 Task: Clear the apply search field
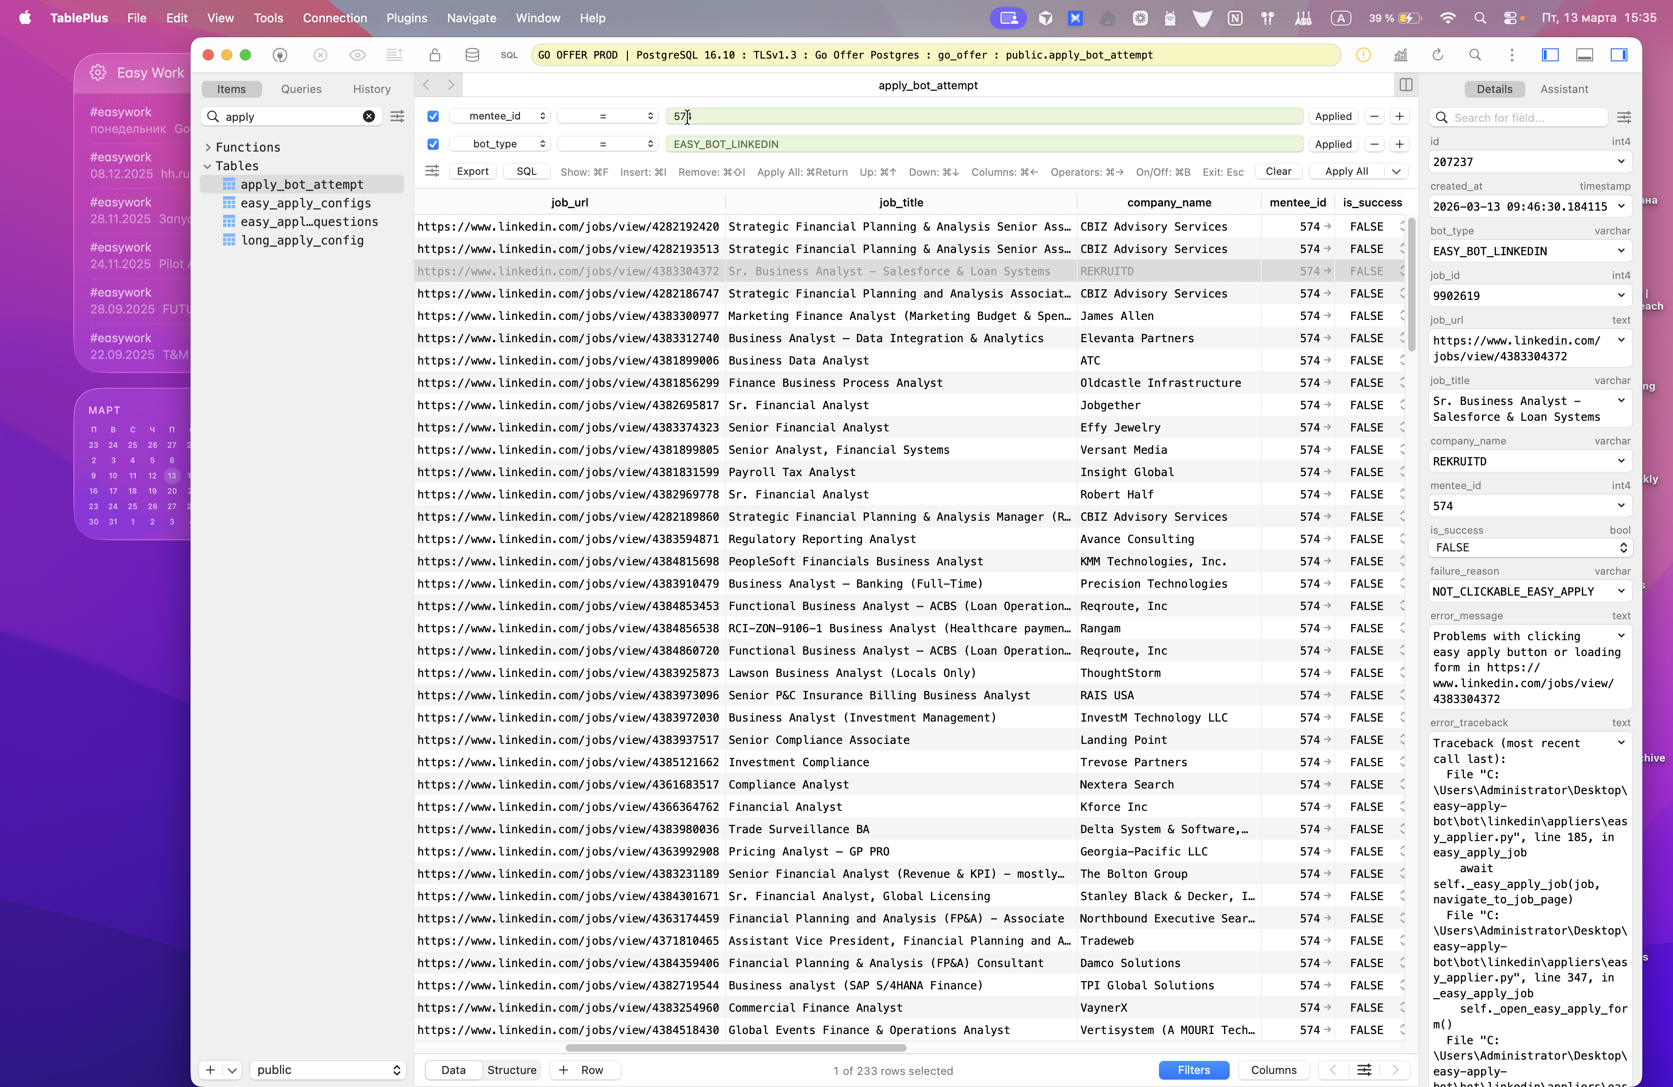pos(369,117)
